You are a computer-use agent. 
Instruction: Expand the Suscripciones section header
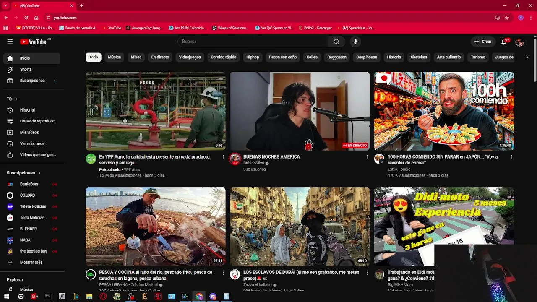coord(23,173)
